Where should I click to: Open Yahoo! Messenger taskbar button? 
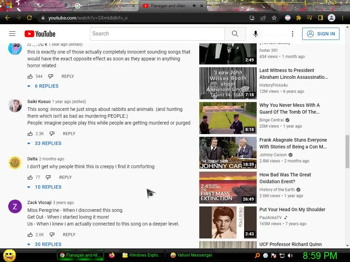(x=191, y=255)
